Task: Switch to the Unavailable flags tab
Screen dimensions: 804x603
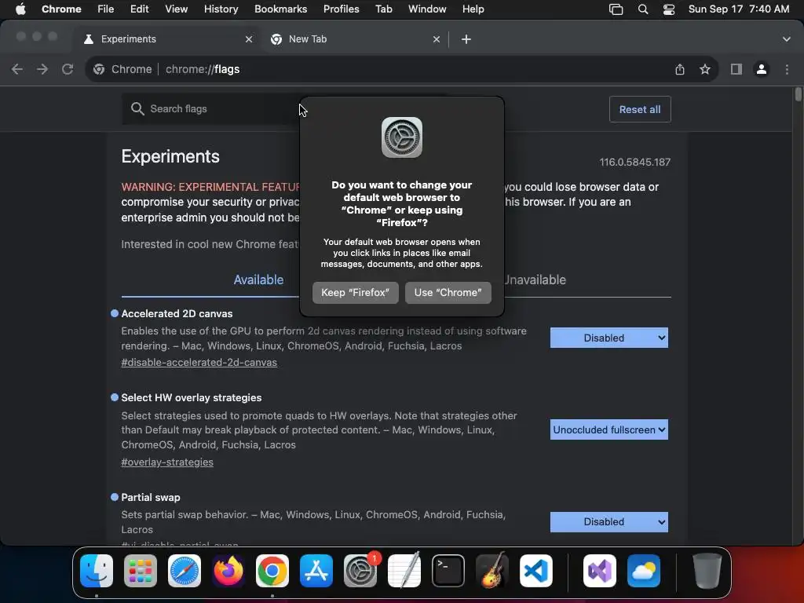Action: point(534,280)
